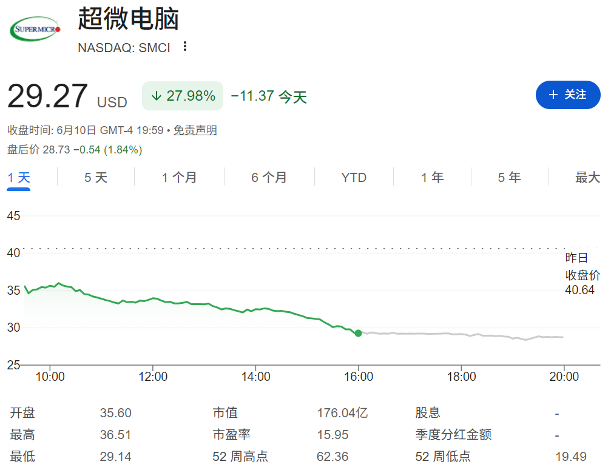Viewport: 611px width, 467px height.
Task: Click the 季度分红金额 label
Action: [x=453, y=435]
